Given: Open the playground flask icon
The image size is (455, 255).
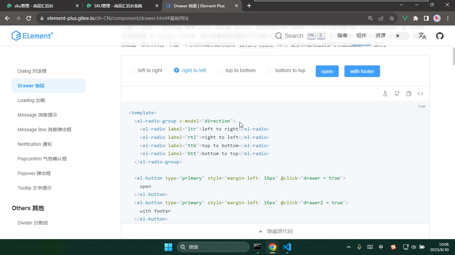Looking at the screenshot, I should [x=385, y=94].
